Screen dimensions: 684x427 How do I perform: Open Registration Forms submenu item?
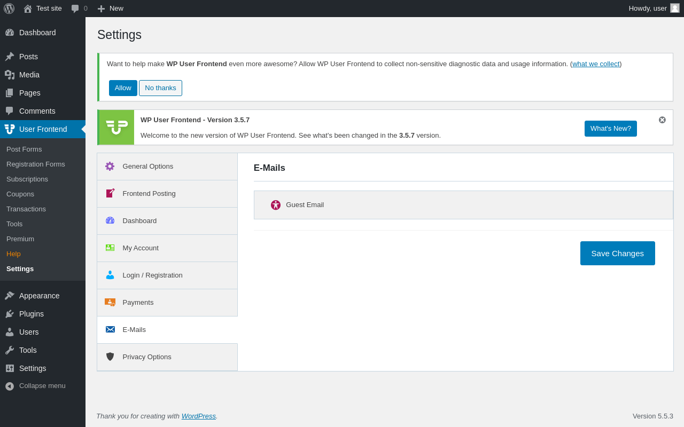coord(36,164)
